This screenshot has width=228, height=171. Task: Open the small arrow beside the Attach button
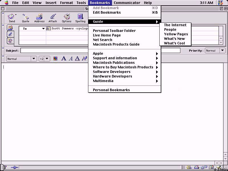(x=55, y=15)
